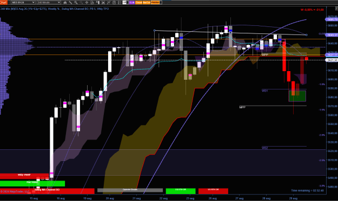The image size is (338, 201).
Task: Click the icon right of the indicators icon
Action: coord(114,3)
